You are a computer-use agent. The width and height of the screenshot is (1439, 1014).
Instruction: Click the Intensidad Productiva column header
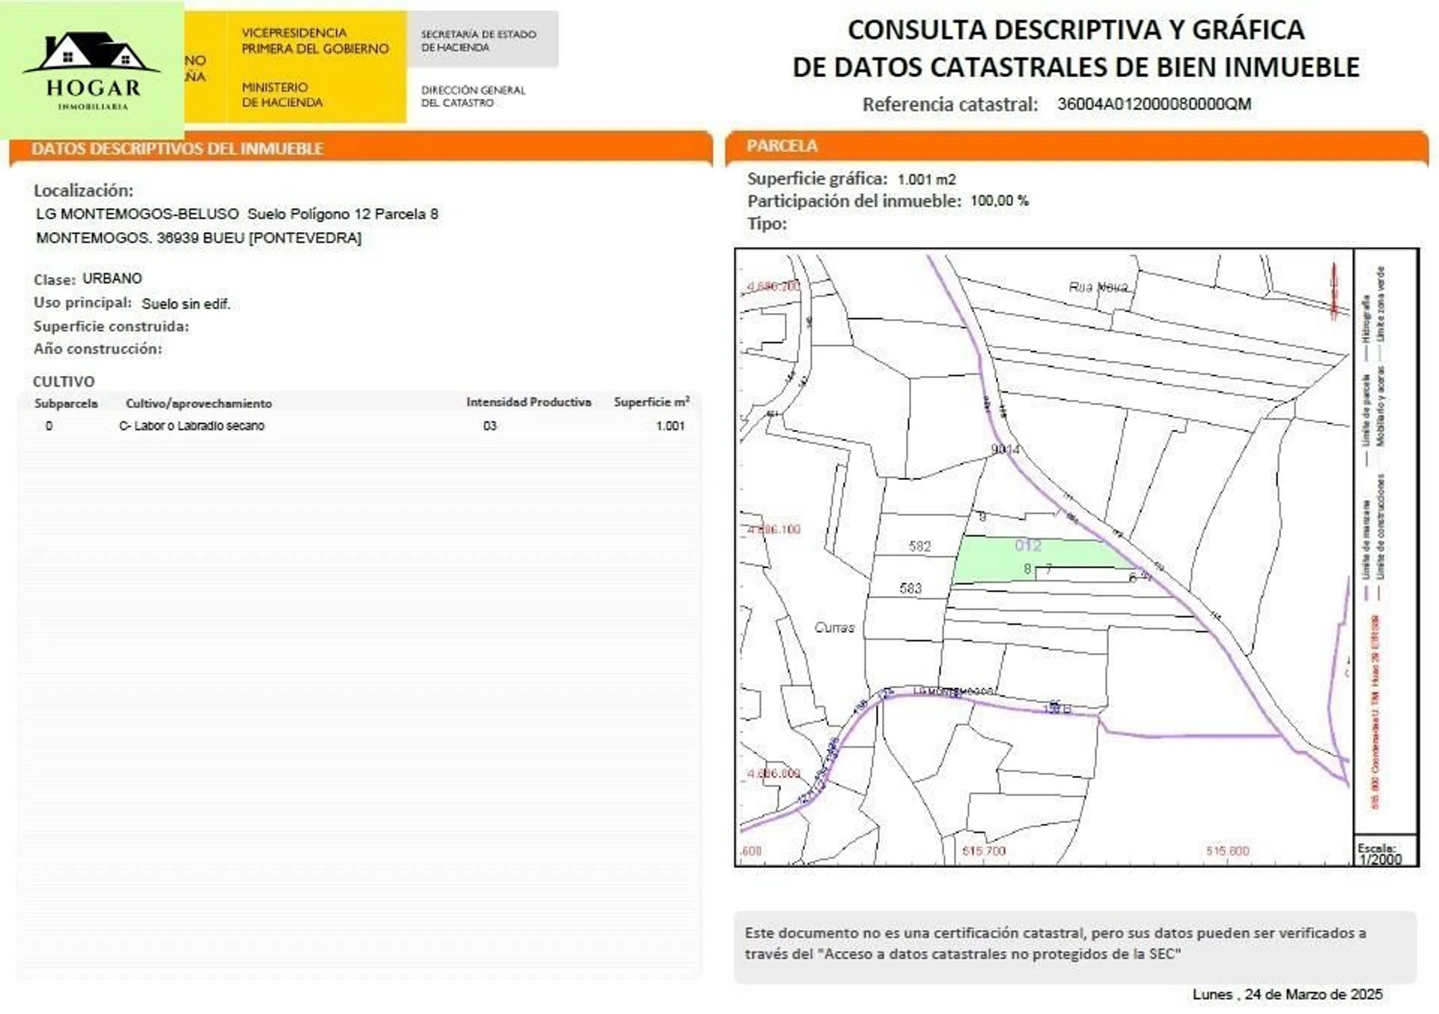(x=528, y=402)
